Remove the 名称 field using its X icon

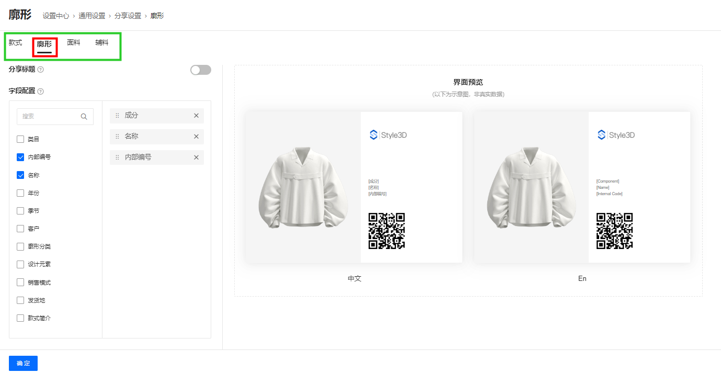pyautogui.click(x=196, y=137)
